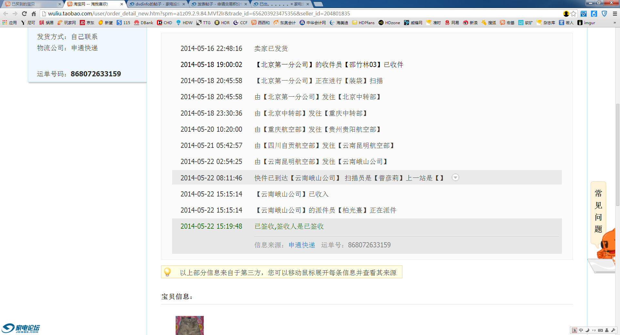Open a new tab with the new-tab button
This screenshot has height=335, width=620.
(318, 4)
